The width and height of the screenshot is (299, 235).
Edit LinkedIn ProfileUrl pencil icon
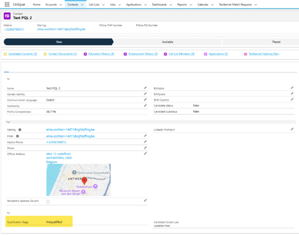coord(292,129)
